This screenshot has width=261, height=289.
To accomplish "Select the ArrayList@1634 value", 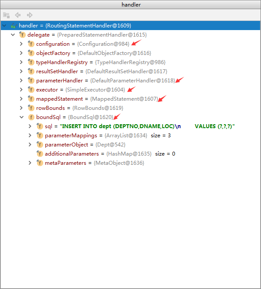I will pyautogui.click(x=126, y=136).
